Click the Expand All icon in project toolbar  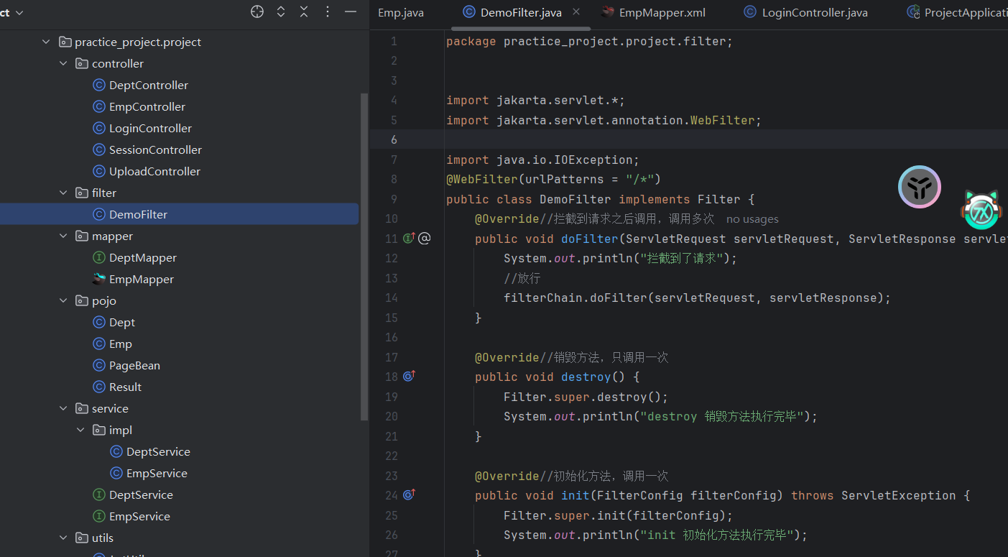[x=281, y=11]
